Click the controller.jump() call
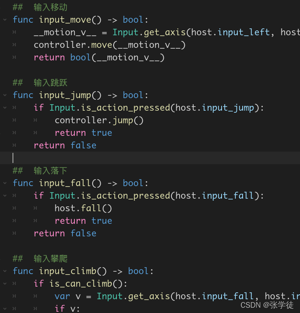This screenshot has height=313, width=300. coord(99,120)
